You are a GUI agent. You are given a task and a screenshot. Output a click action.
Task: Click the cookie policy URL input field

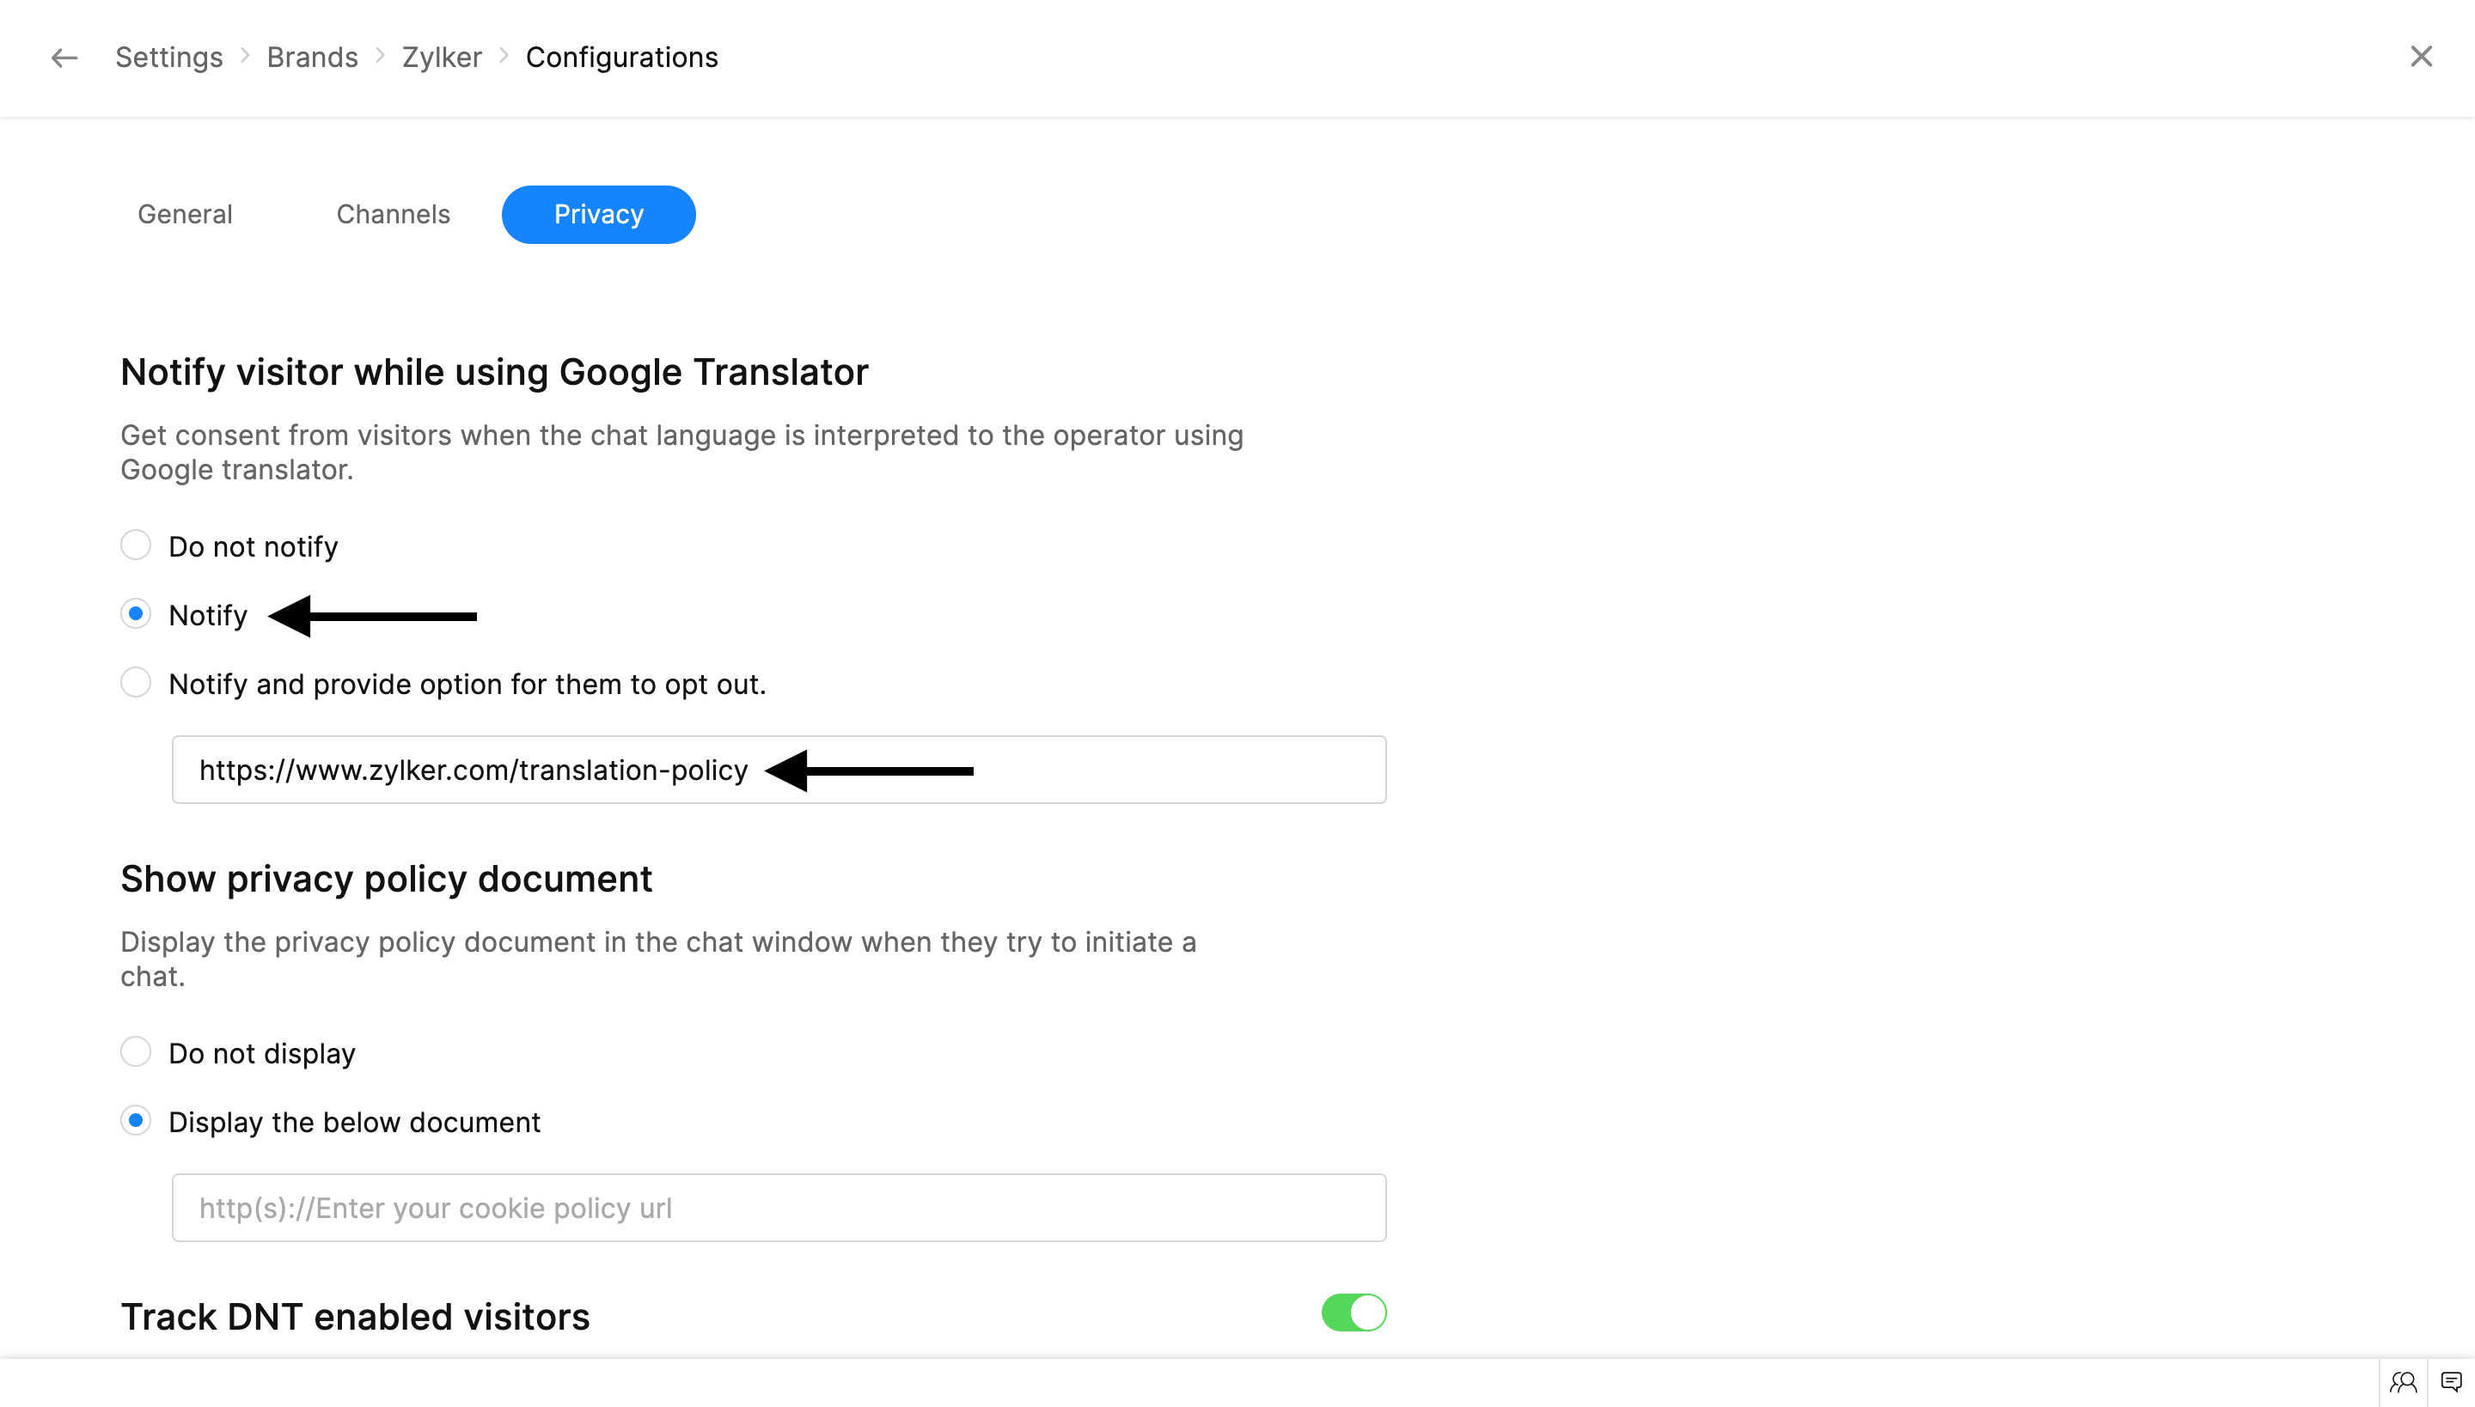[x=779, y=1208]
